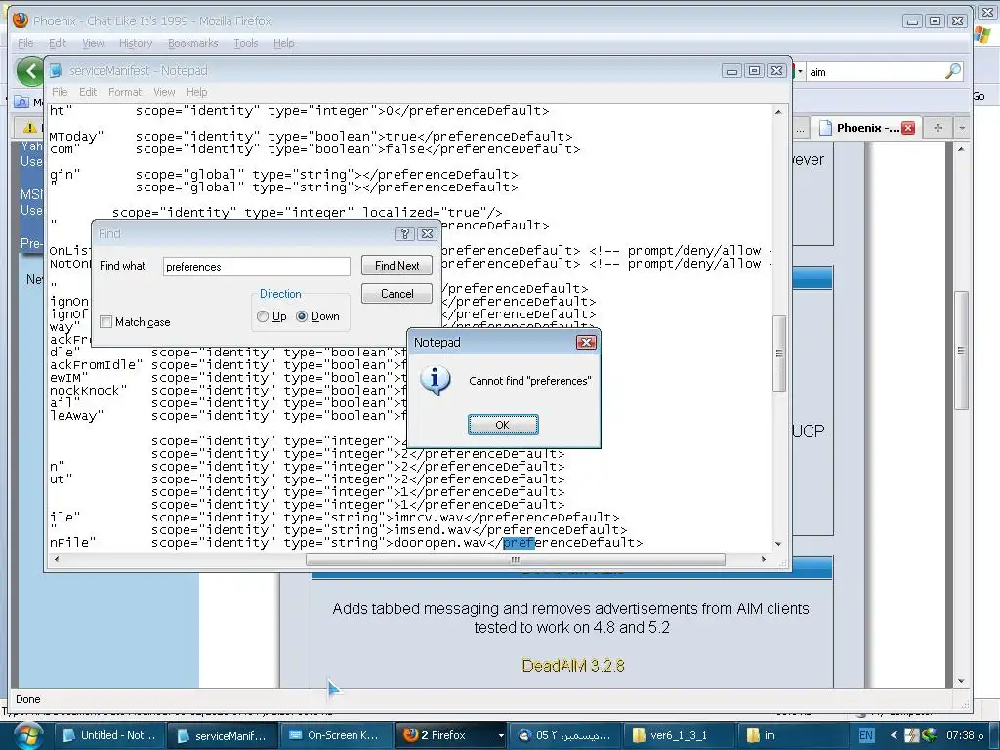Open the ver6_1_3_1 folder taskbar button
The height and width of the screenshot is (750, 1000).
pyautogui.click(x=680, y=735)
